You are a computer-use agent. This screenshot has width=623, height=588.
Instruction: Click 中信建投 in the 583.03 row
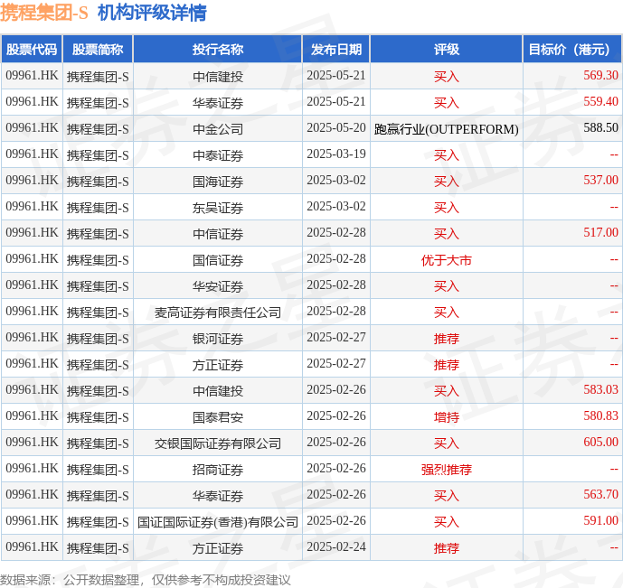[218, 391]
